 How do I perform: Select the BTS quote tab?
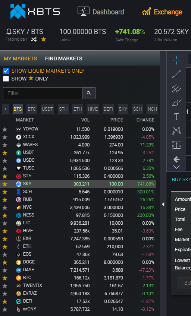tap(18, 109)
